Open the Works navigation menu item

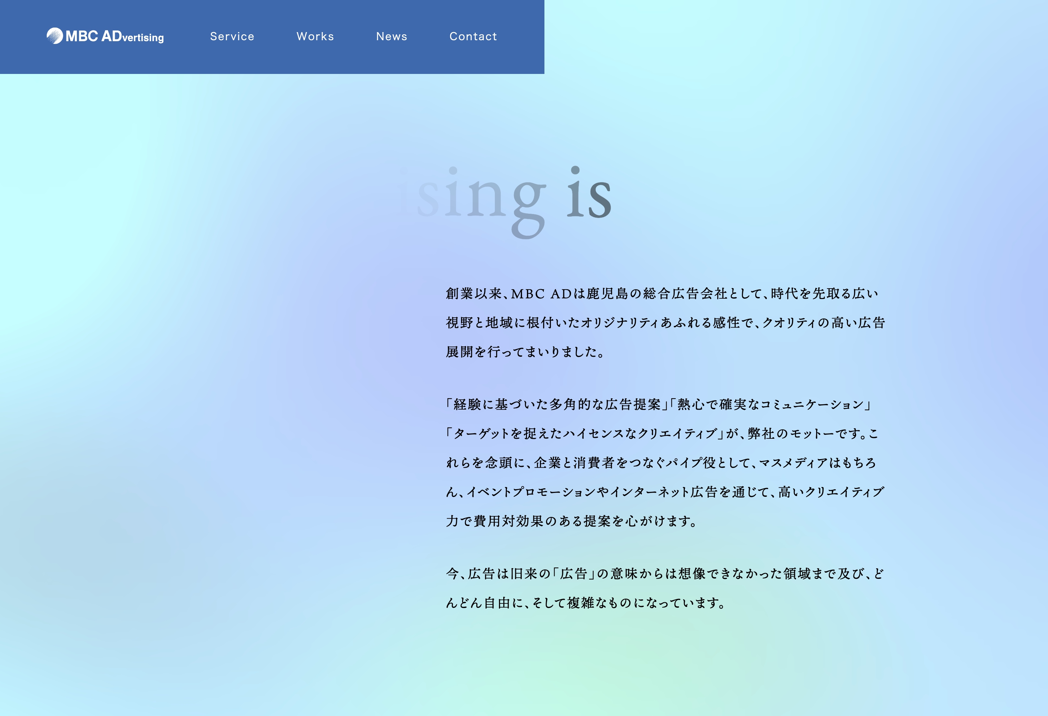click(315, 37)
